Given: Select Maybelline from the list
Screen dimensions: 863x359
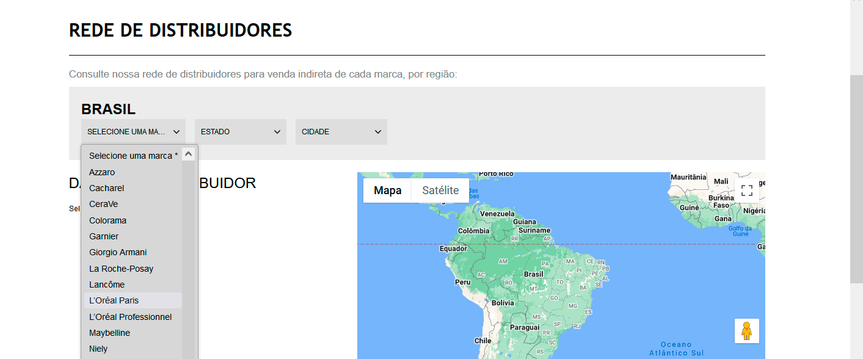Looking at the screenshot, I should (133, 333).
